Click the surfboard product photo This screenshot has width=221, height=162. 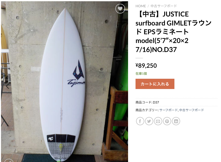pyautogui.click(x=65, y=81)
